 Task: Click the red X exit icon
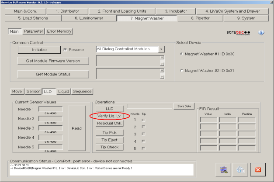coord(258,169)
